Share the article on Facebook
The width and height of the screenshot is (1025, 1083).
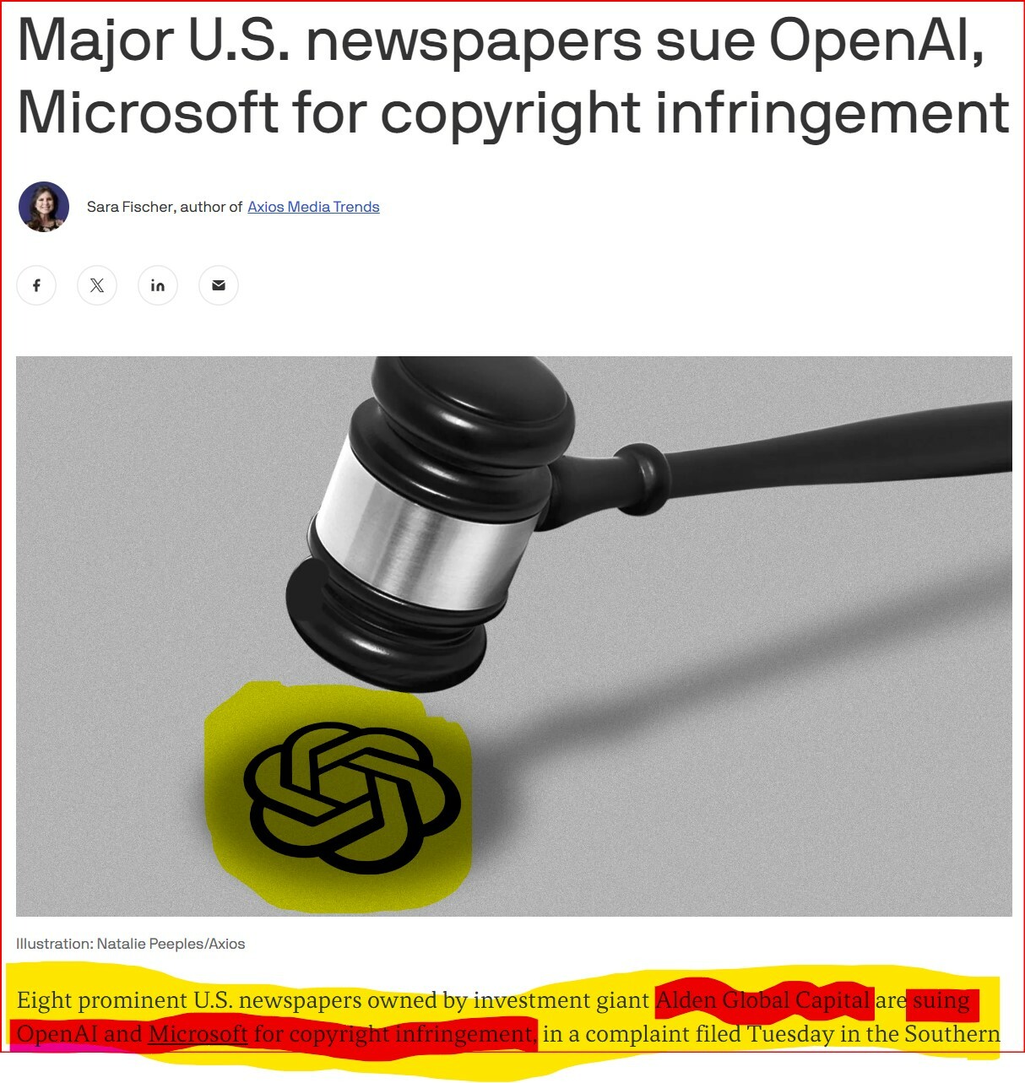(36, 285)
